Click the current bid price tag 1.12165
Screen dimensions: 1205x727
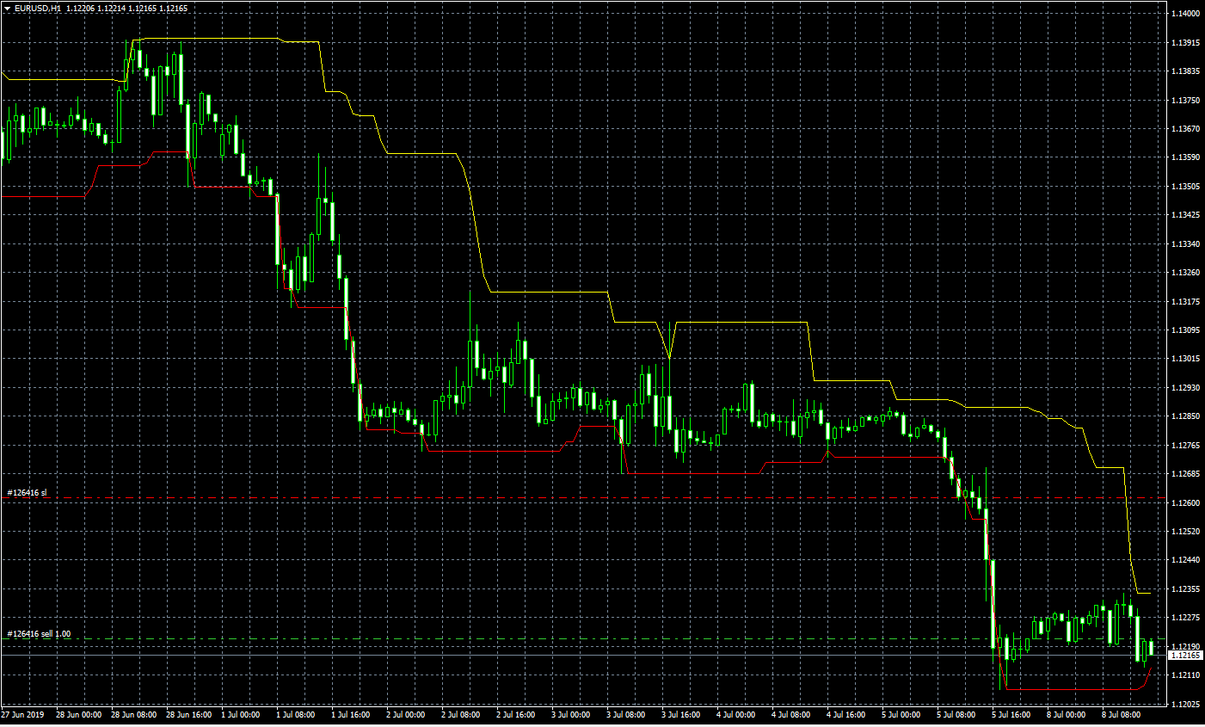(x=1184, y=656)
